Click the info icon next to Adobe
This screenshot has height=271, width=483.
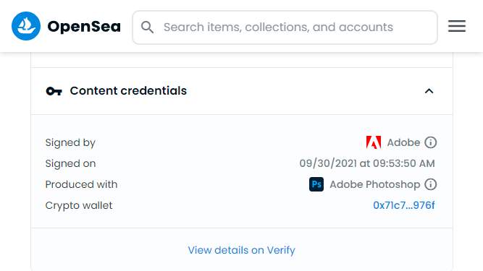pyautogui.click(x=430, y=142)
